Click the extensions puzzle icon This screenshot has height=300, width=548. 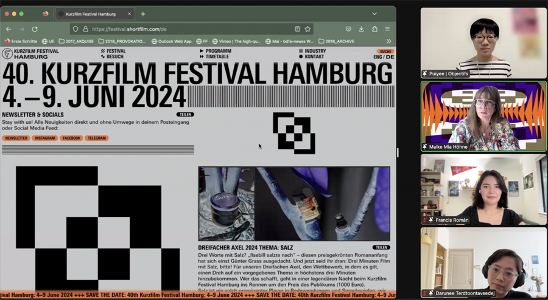point(374,29)
